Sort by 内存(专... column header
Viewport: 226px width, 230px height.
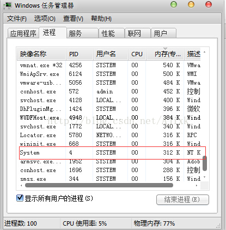tap(165, 54)
